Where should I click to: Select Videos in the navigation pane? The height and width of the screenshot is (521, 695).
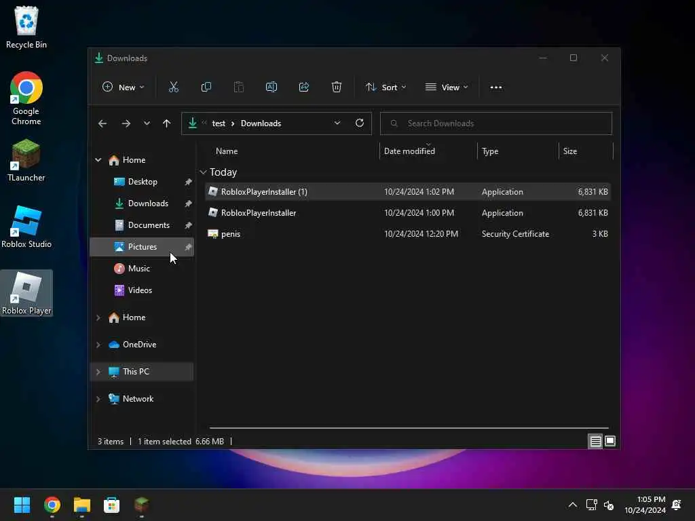tap(142, 290)
